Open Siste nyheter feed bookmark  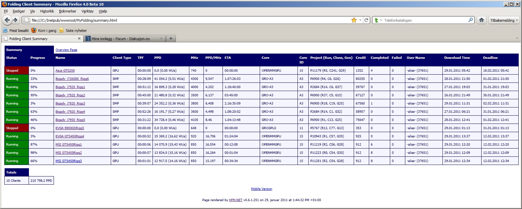tap(73, 30)
